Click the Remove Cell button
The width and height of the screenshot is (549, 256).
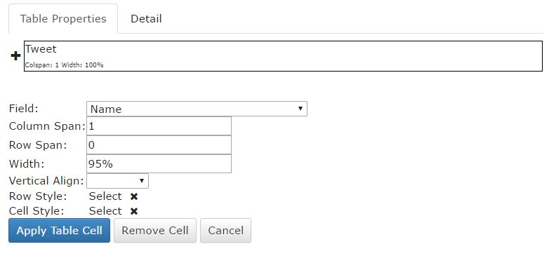(155, 231)
